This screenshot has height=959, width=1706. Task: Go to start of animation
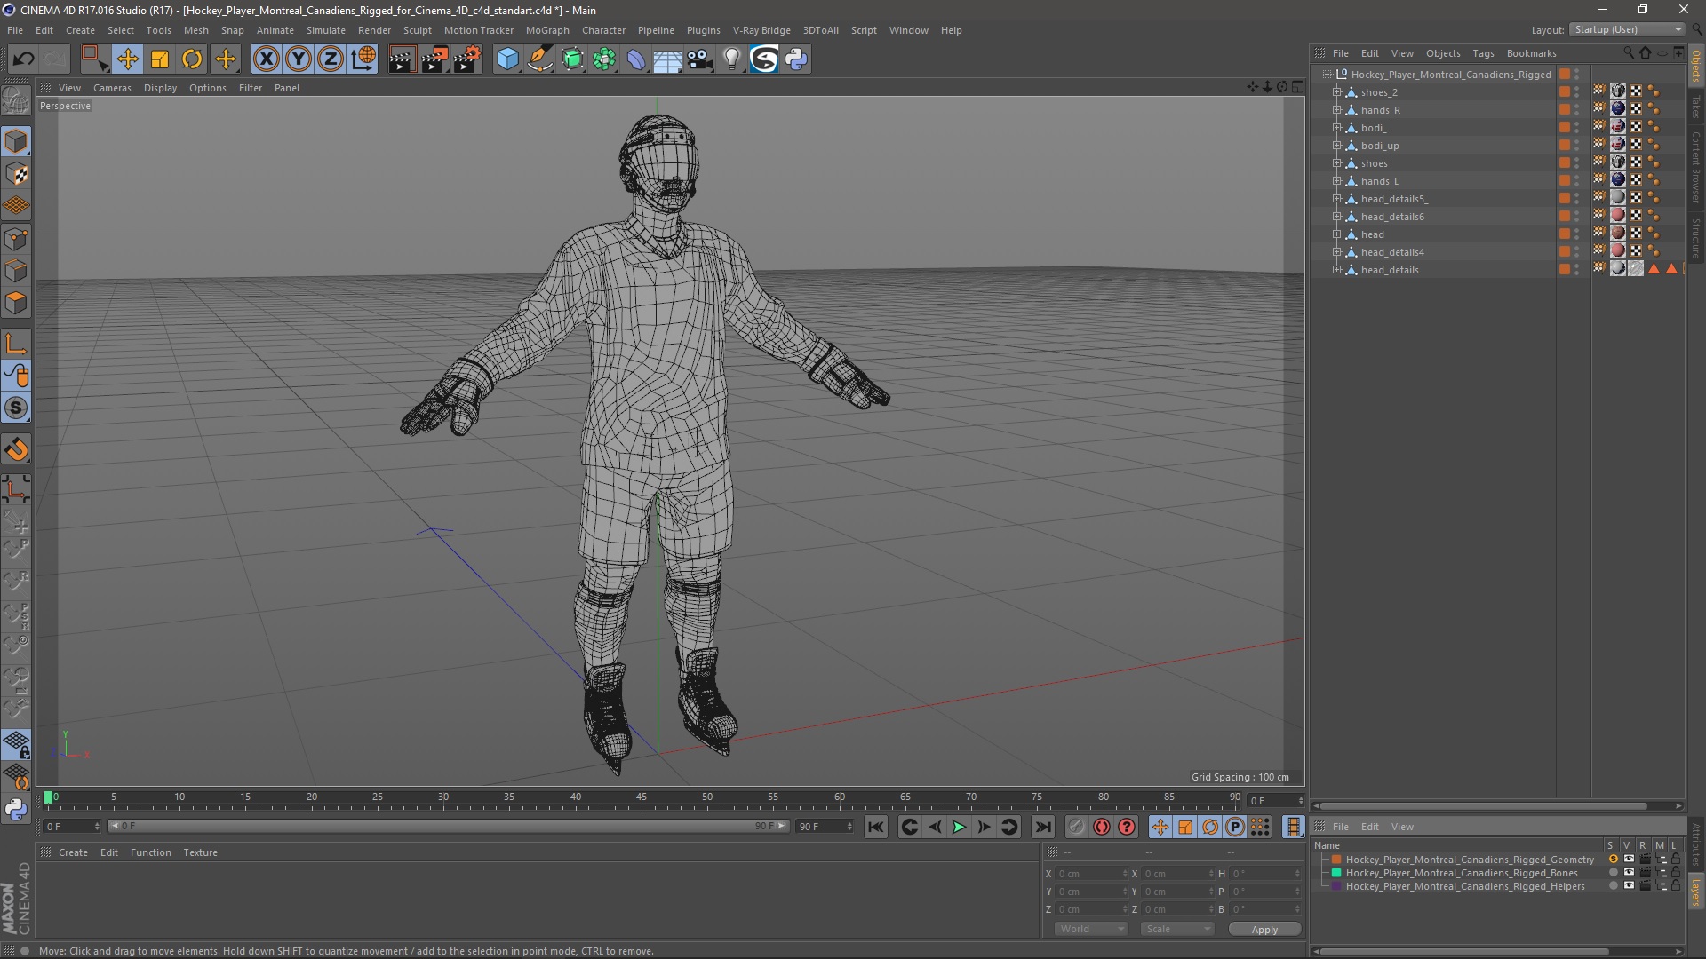click(876, 828)
